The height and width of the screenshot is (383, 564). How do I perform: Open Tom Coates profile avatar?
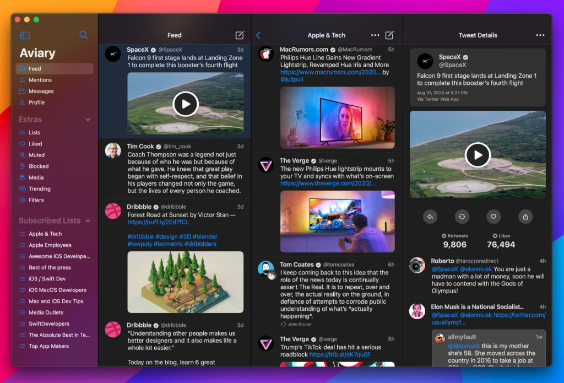267,270
